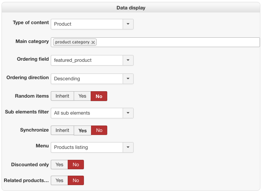Choose No for Random items
This screenshot has width=263, height=193.
pos(99,96)
